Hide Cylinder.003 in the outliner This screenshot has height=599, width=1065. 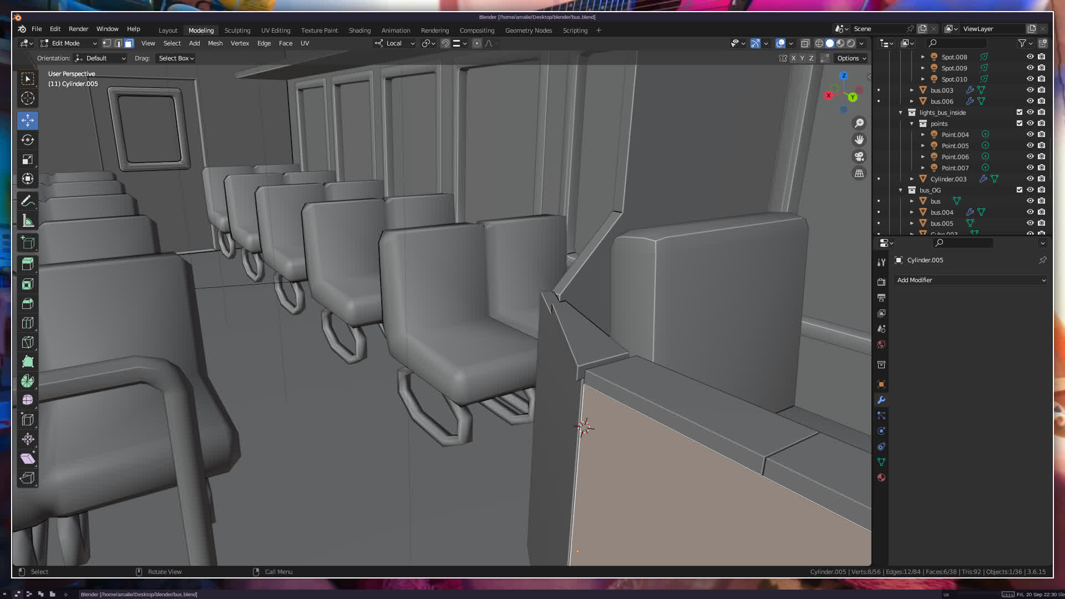(1030, 179)
